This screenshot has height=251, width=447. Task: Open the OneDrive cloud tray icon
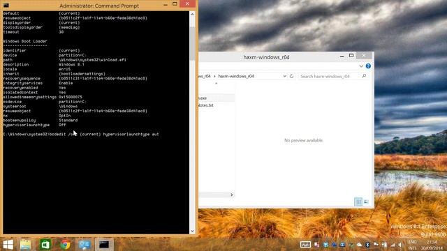(359, 245)
